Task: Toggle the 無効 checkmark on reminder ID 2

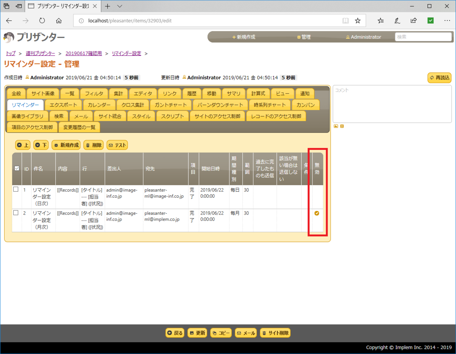Action: (317, 213)
